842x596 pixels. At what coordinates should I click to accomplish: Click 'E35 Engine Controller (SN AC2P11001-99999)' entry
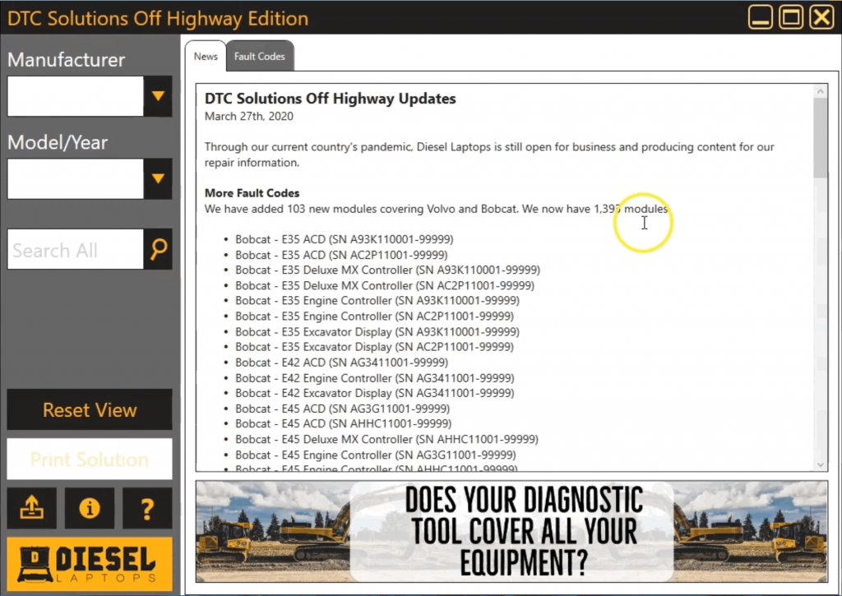(374, 316)
